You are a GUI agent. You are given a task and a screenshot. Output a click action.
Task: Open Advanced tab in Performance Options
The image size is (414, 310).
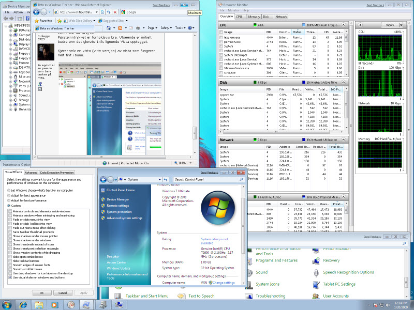31,173
